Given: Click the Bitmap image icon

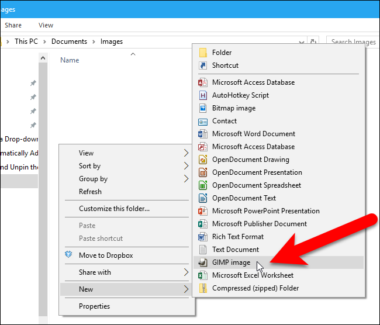Looking at the screenshot, I should pyautogui.click(x=203, y=108).
